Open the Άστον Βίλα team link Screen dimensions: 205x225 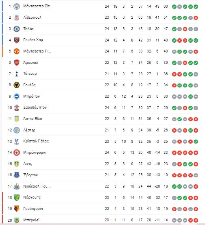33,119
